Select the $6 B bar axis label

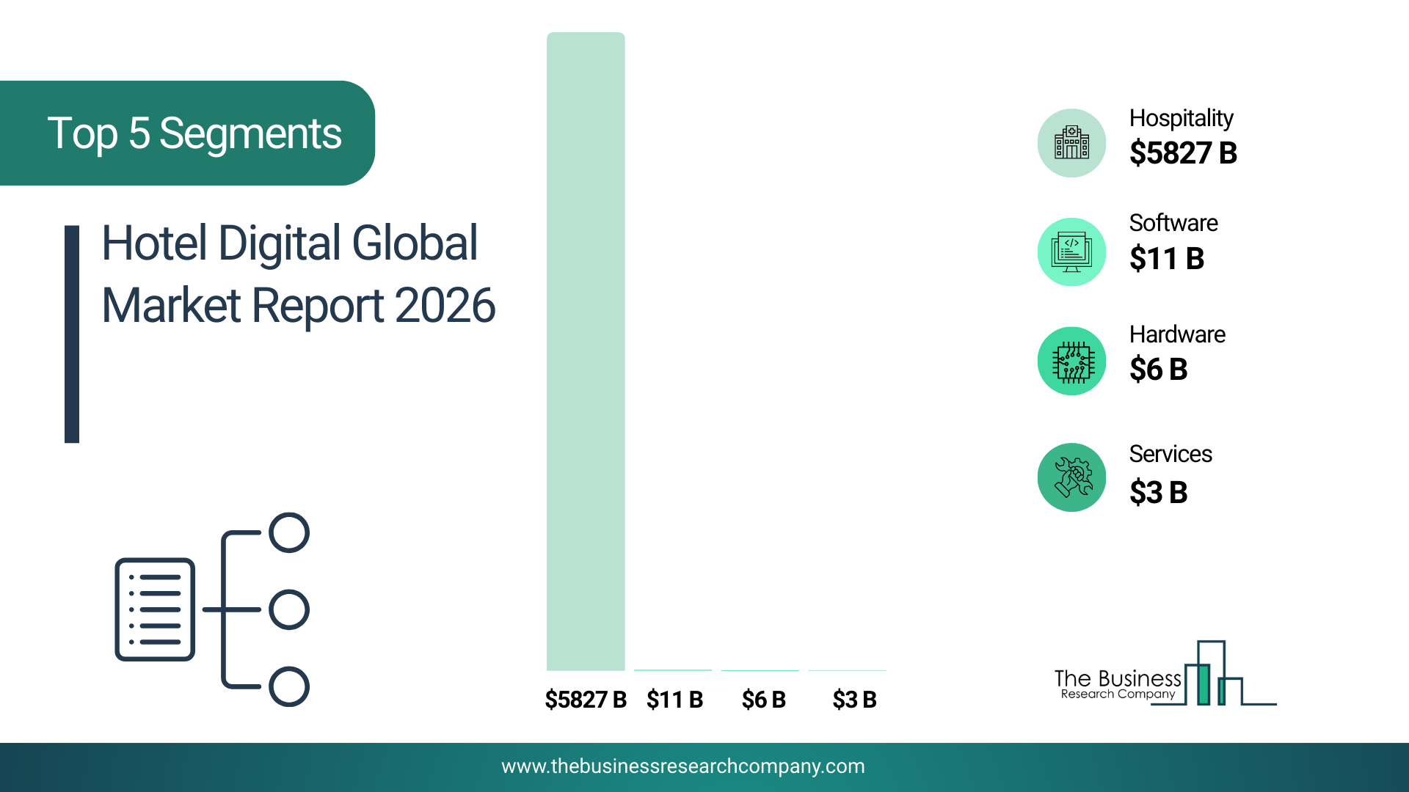[763, 700]
